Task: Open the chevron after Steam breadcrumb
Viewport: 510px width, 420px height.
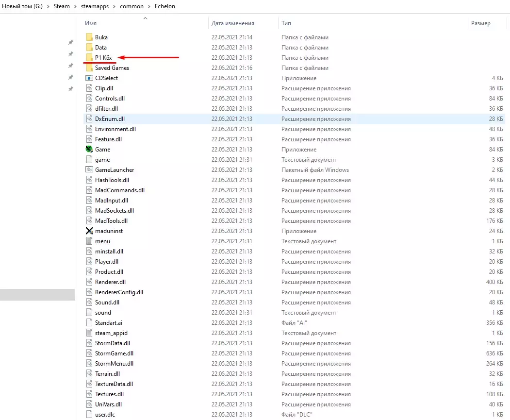Action: coord(75,6)
